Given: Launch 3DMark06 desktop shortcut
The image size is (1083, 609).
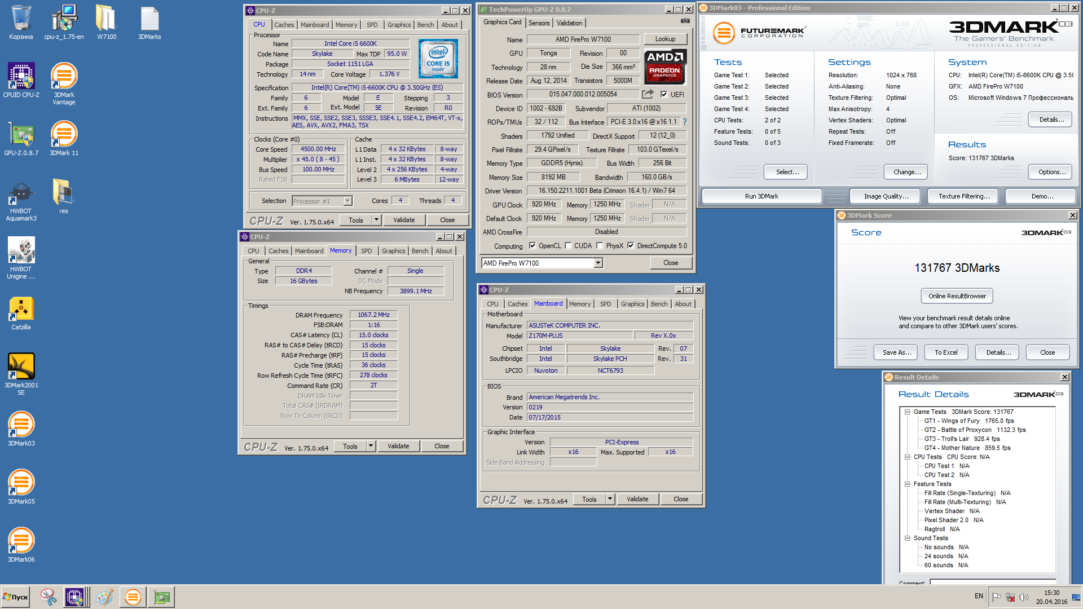Looking at the screenshot, I should (21, 545).
